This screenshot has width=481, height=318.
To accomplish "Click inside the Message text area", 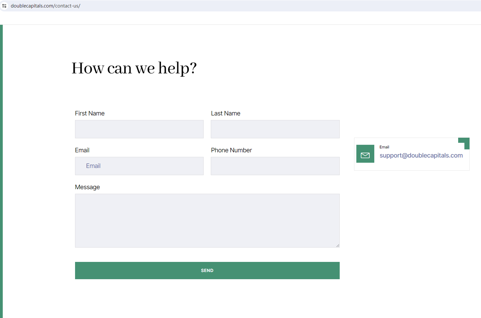I will click(207, 220).
